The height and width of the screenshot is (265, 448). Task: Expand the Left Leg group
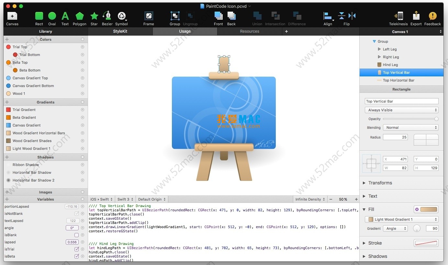point(379,49)
